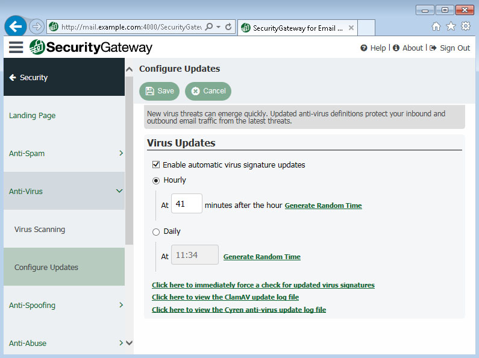Open the About link

pos(412,48)
